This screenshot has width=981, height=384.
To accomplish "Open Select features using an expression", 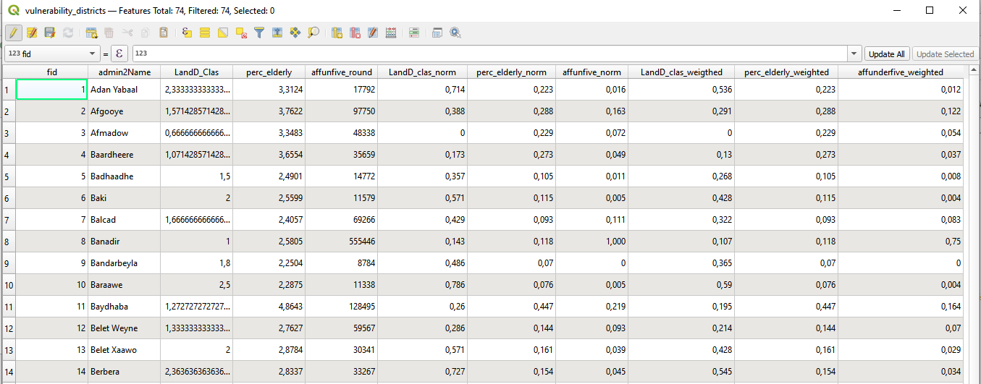I will tap(187, 33).
